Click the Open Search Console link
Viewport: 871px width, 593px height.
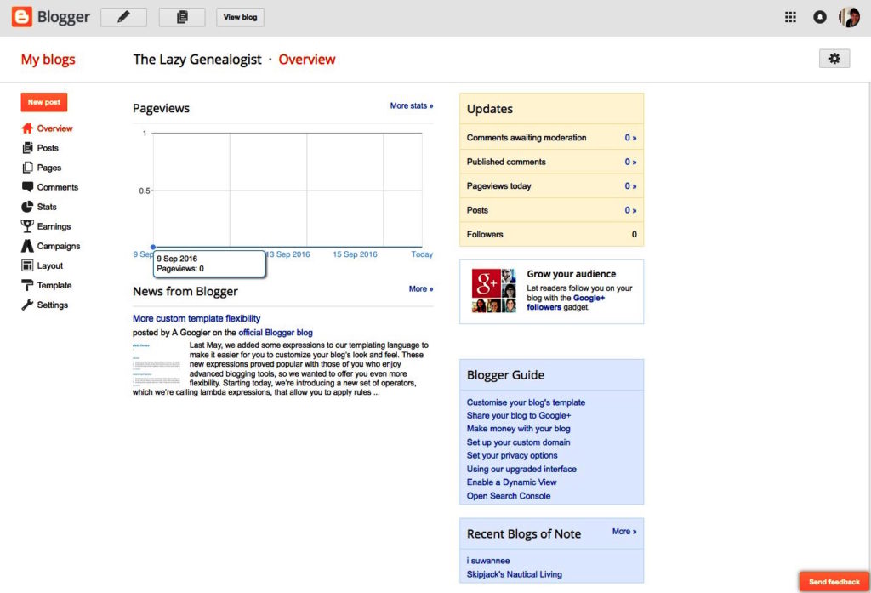[x=509, y=496]
